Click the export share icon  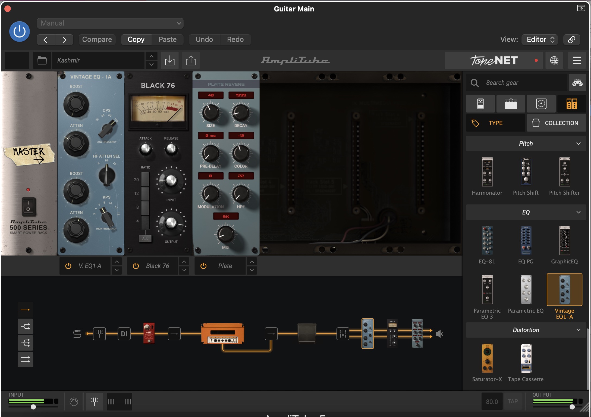click(x=191, y=60)
